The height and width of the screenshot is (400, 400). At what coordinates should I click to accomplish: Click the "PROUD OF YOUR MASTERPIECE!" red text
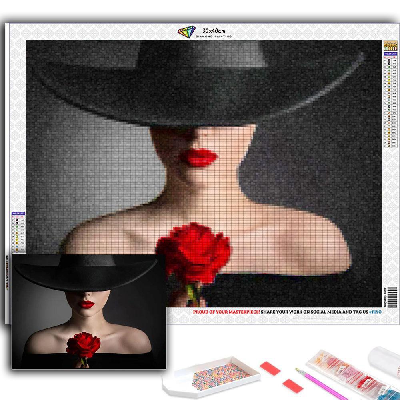[226, 312]
